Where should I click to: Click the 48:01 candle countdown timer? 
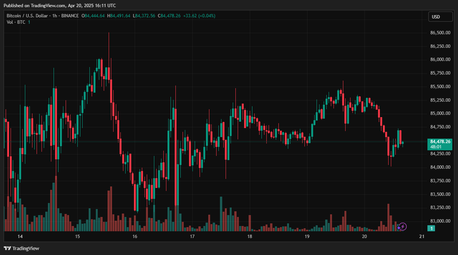tap(435, 147)
